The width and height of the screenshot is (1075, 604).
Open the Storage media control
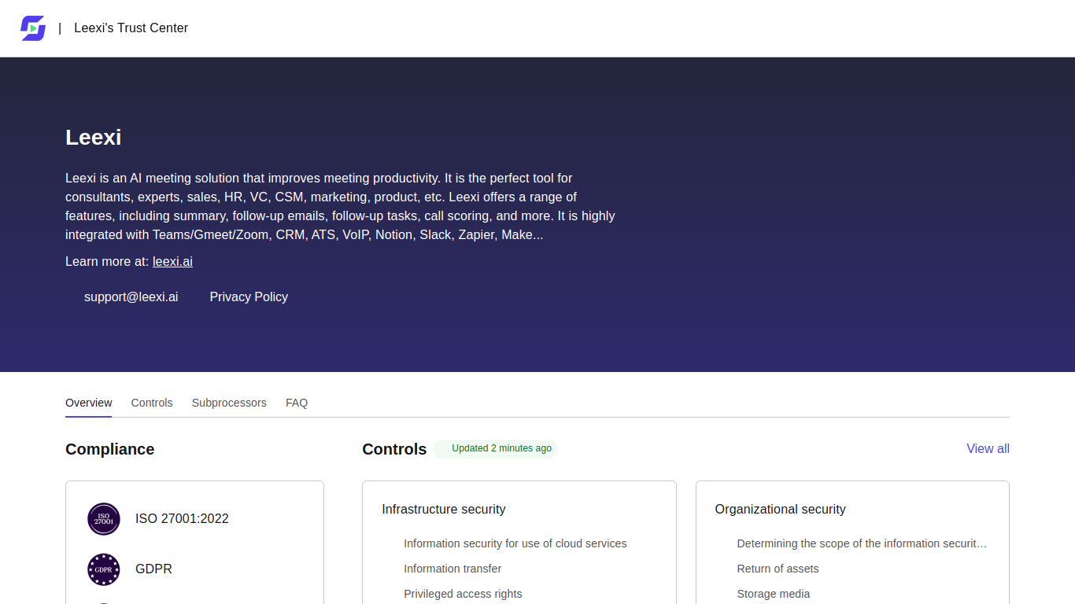pyautogui.click(x=774, y=594)
